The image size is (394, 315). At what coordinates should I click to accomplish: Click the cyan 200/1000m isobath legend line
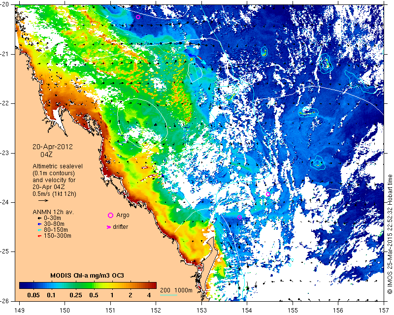coord(169,295)
